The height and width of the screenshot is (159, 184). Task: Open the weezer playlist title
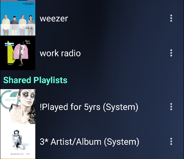pyautogui.click(x=54, y=19)
